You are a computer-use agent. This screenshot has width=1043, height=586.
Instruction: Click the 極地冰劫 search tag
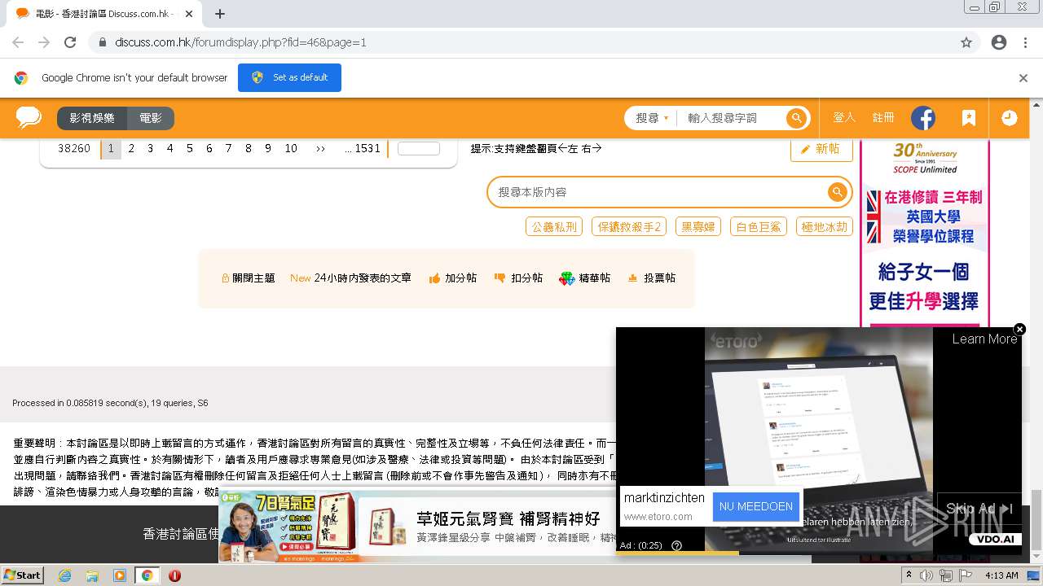825,227
